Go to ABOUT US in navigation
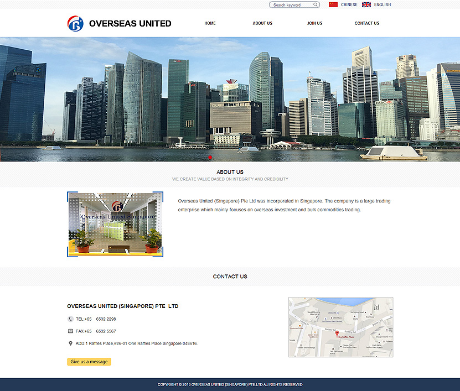Image resolution: width=460 pixels, height=391 pixels. tap(262, 23)
